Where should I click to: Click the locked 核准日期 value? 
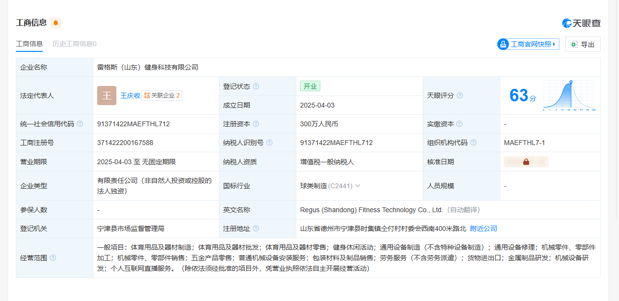pyautogui.click(x=526, y=162)
